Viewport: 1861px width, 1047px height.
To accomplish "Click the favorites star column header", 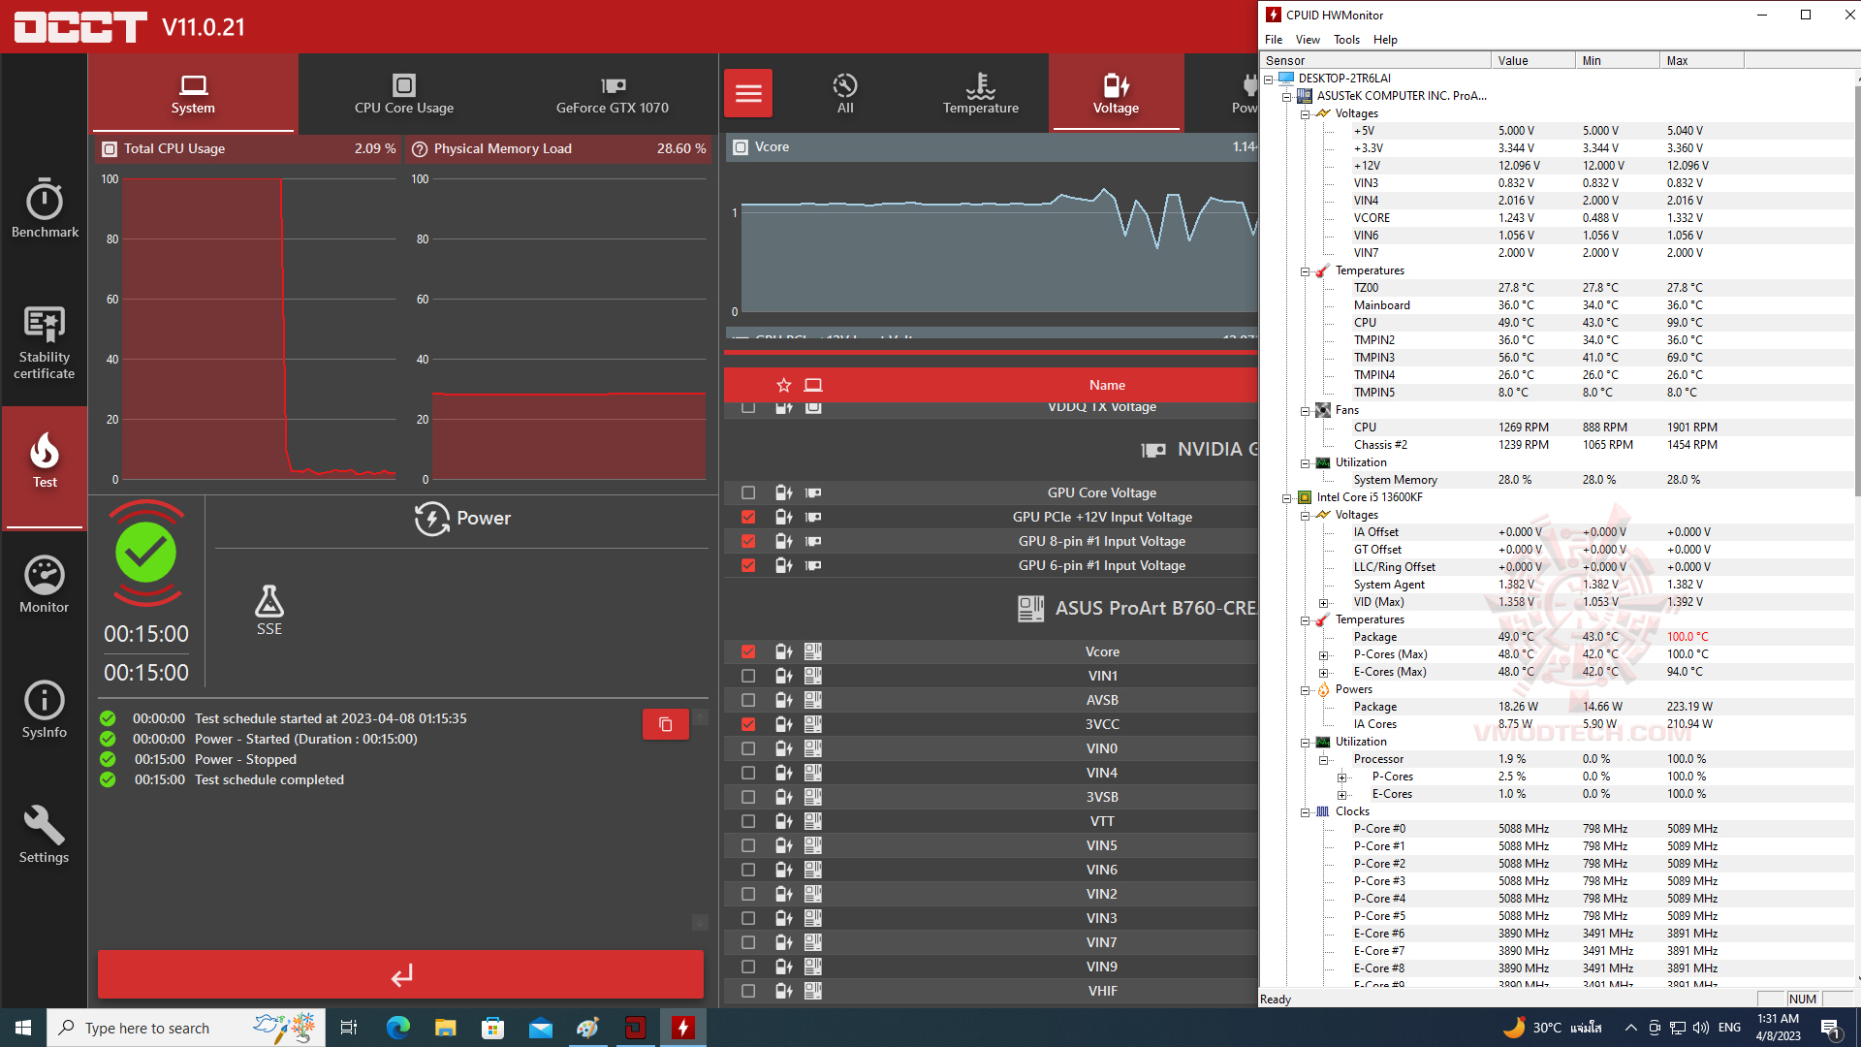I will click(x=784, y=385).
